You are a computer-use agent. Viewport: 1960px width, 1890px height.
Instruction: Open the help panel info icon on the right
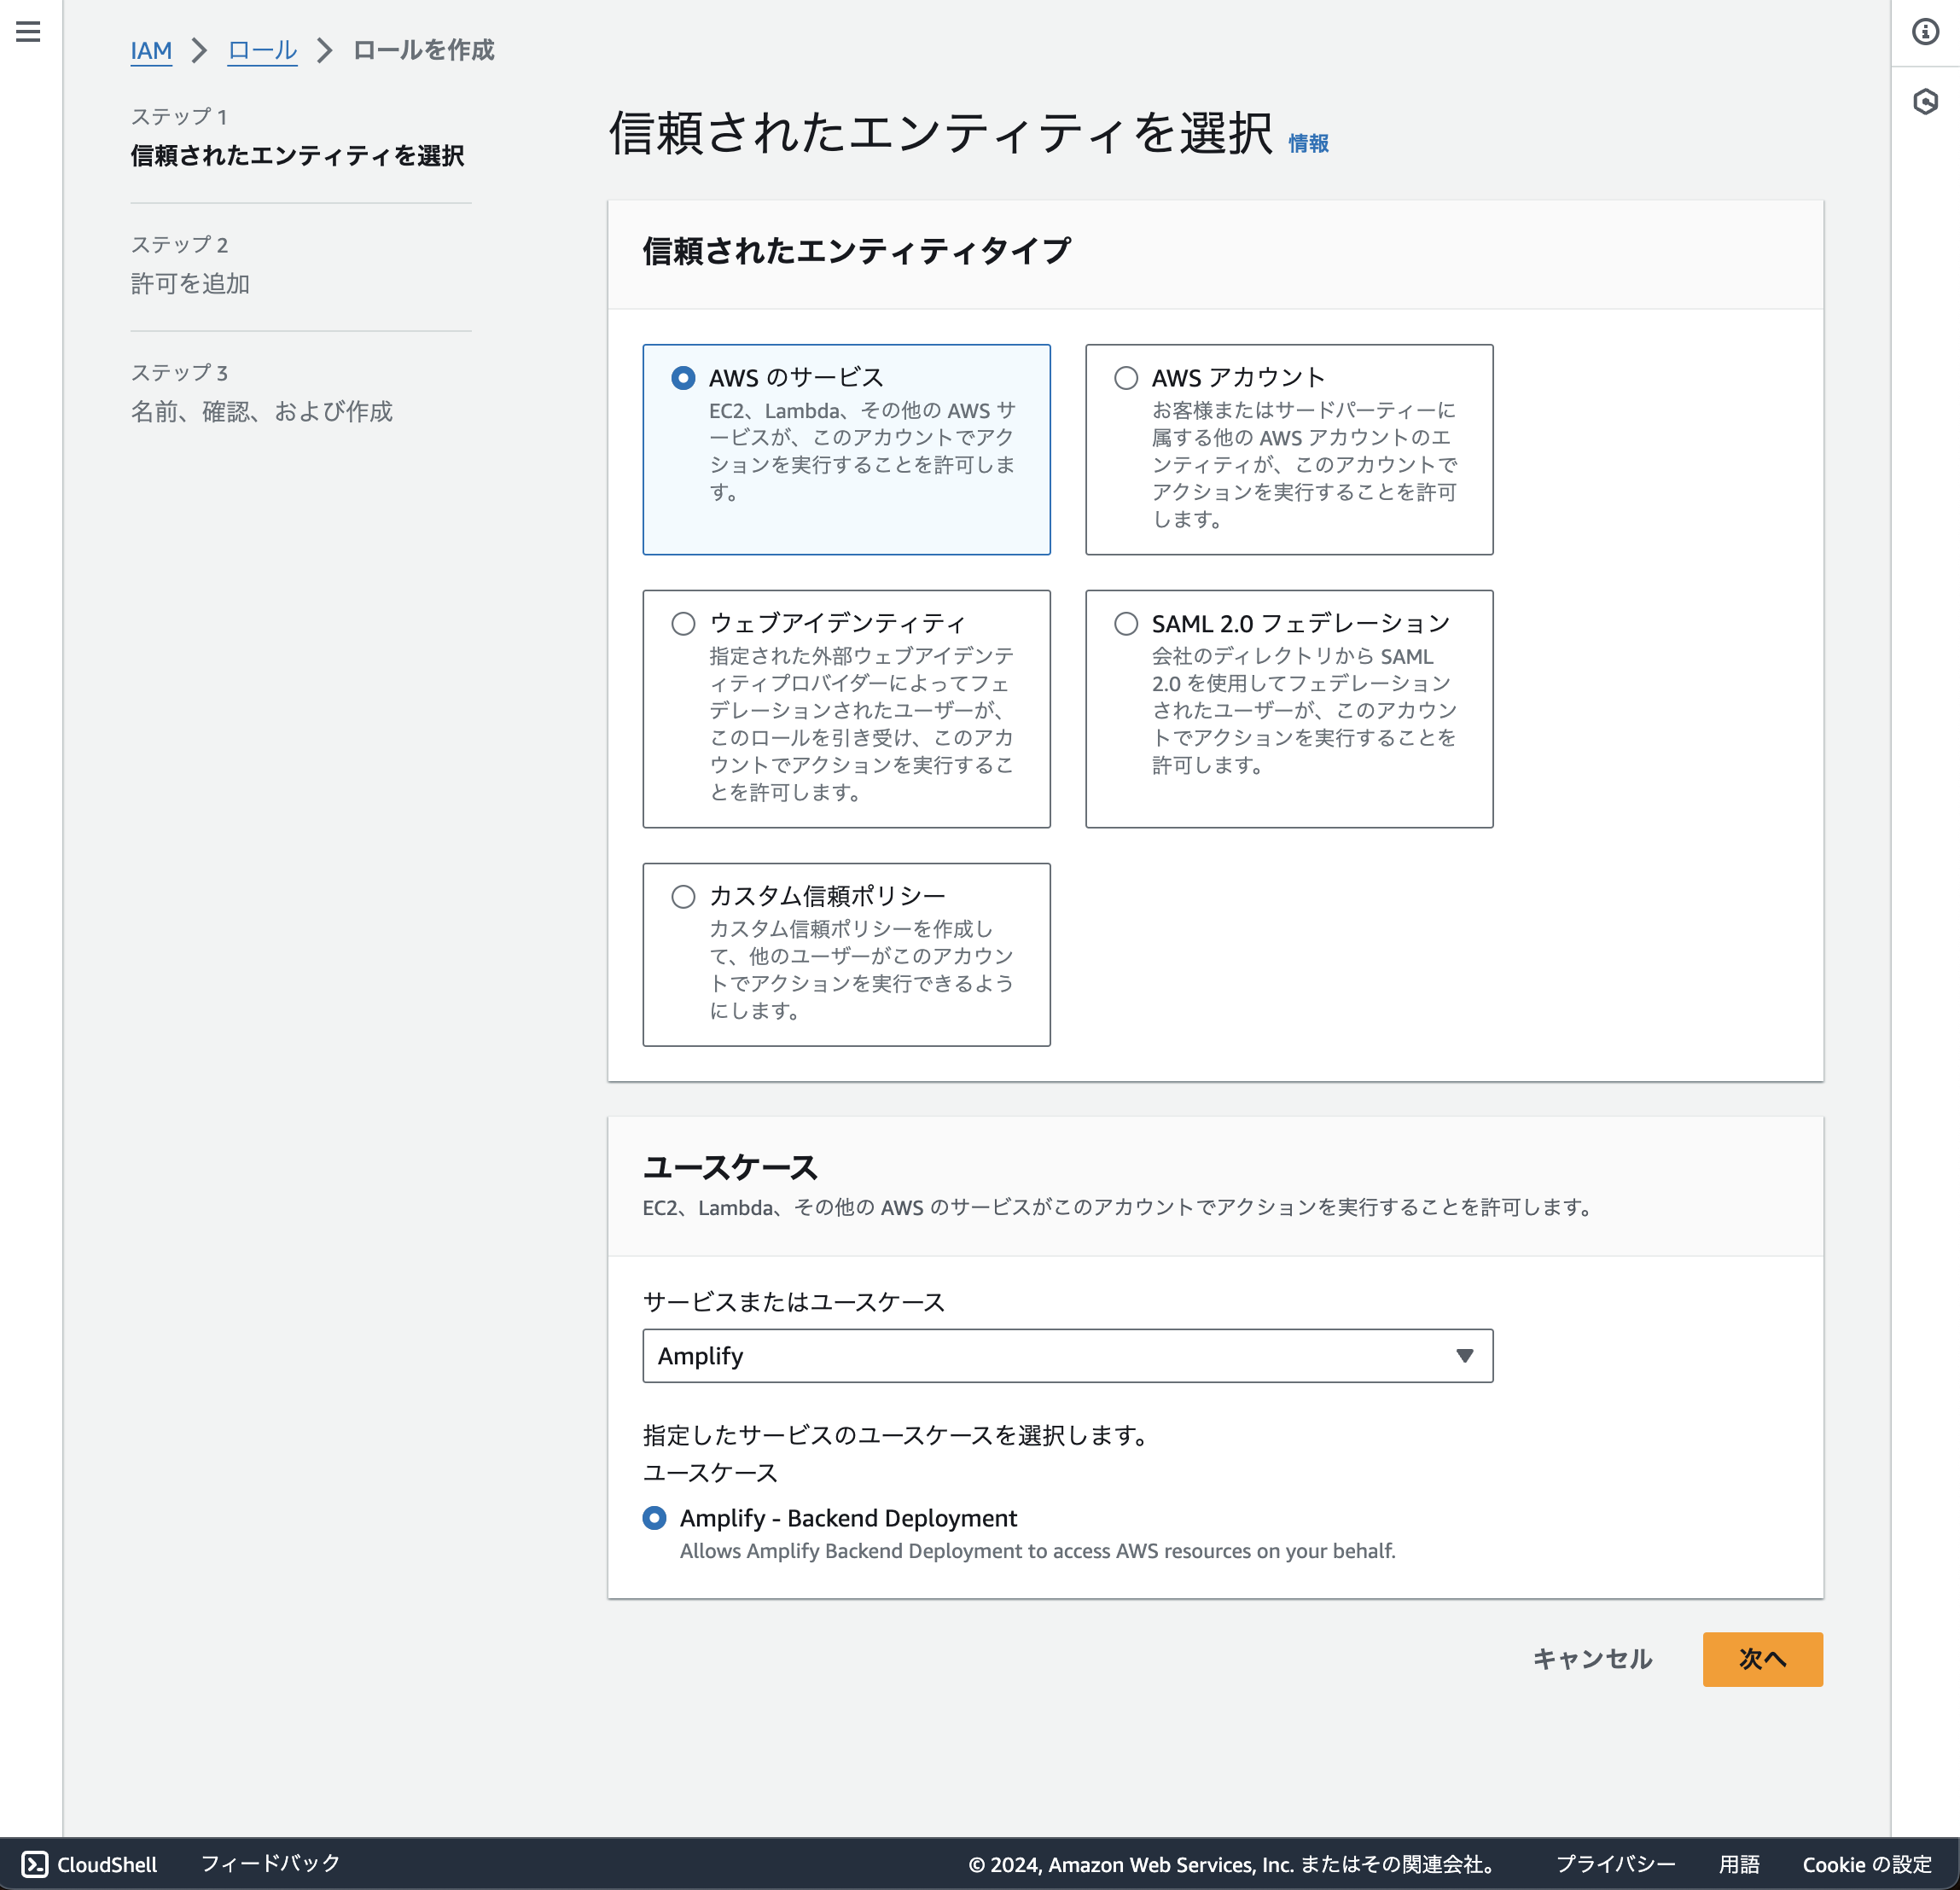tap(1925, 31)
